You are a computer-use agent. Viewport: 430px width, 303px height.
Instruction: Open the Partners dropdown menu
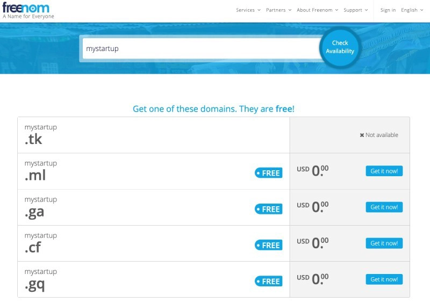click(278, 10)
